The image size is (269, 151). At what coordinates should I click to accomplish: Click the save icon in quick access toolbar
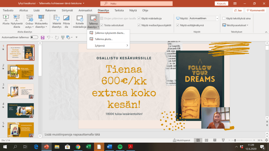pos(42,37)
